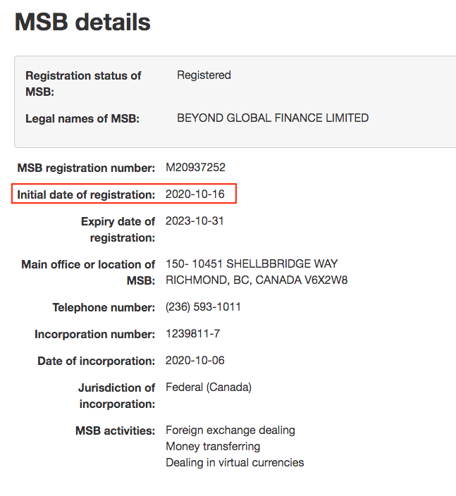
Task: Click the MSB details heading
Action: tap(82, 22)
